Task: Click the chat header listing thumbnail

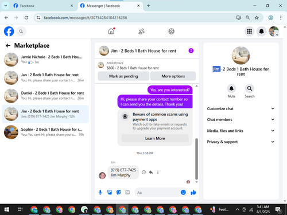Action: point(104,50)
